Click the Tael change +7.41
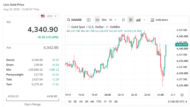This screenshot has height=107, width=190. [x=55, y=84]
